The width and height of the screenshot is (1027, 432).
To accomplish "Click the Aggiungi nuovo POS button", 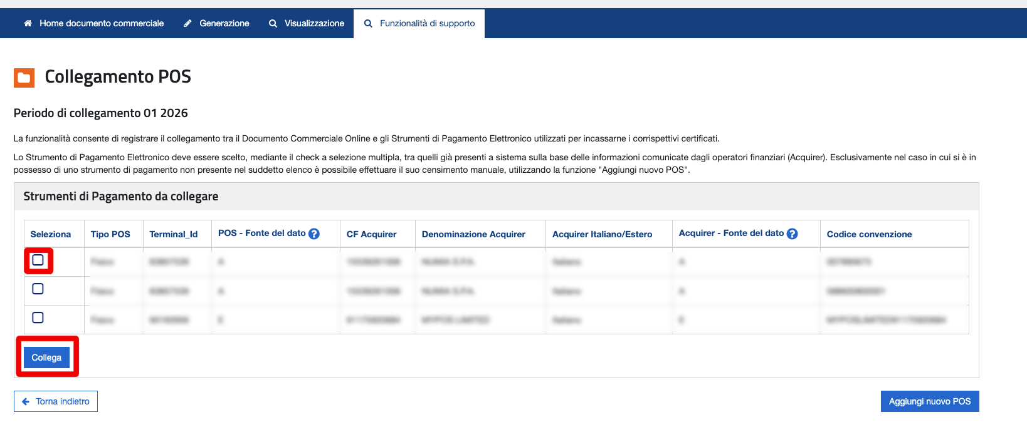I will (929, 401).
